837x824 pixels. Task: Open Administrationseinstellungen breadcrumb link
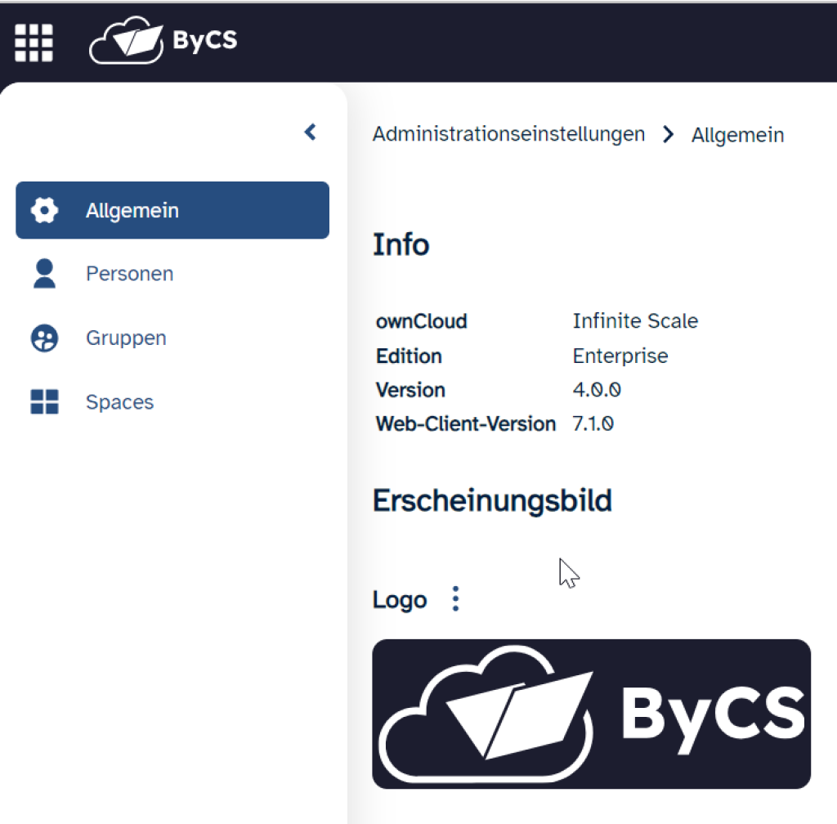pos(508,134)
